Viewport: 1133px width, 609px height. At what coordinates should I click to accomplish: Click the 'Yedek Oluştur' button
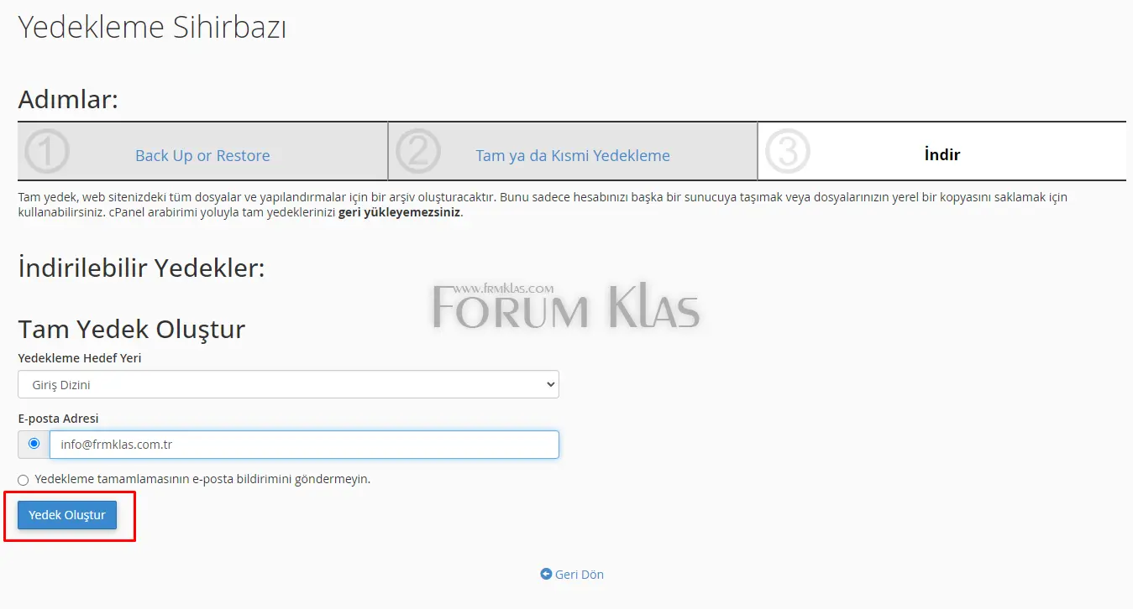[66, 514]
